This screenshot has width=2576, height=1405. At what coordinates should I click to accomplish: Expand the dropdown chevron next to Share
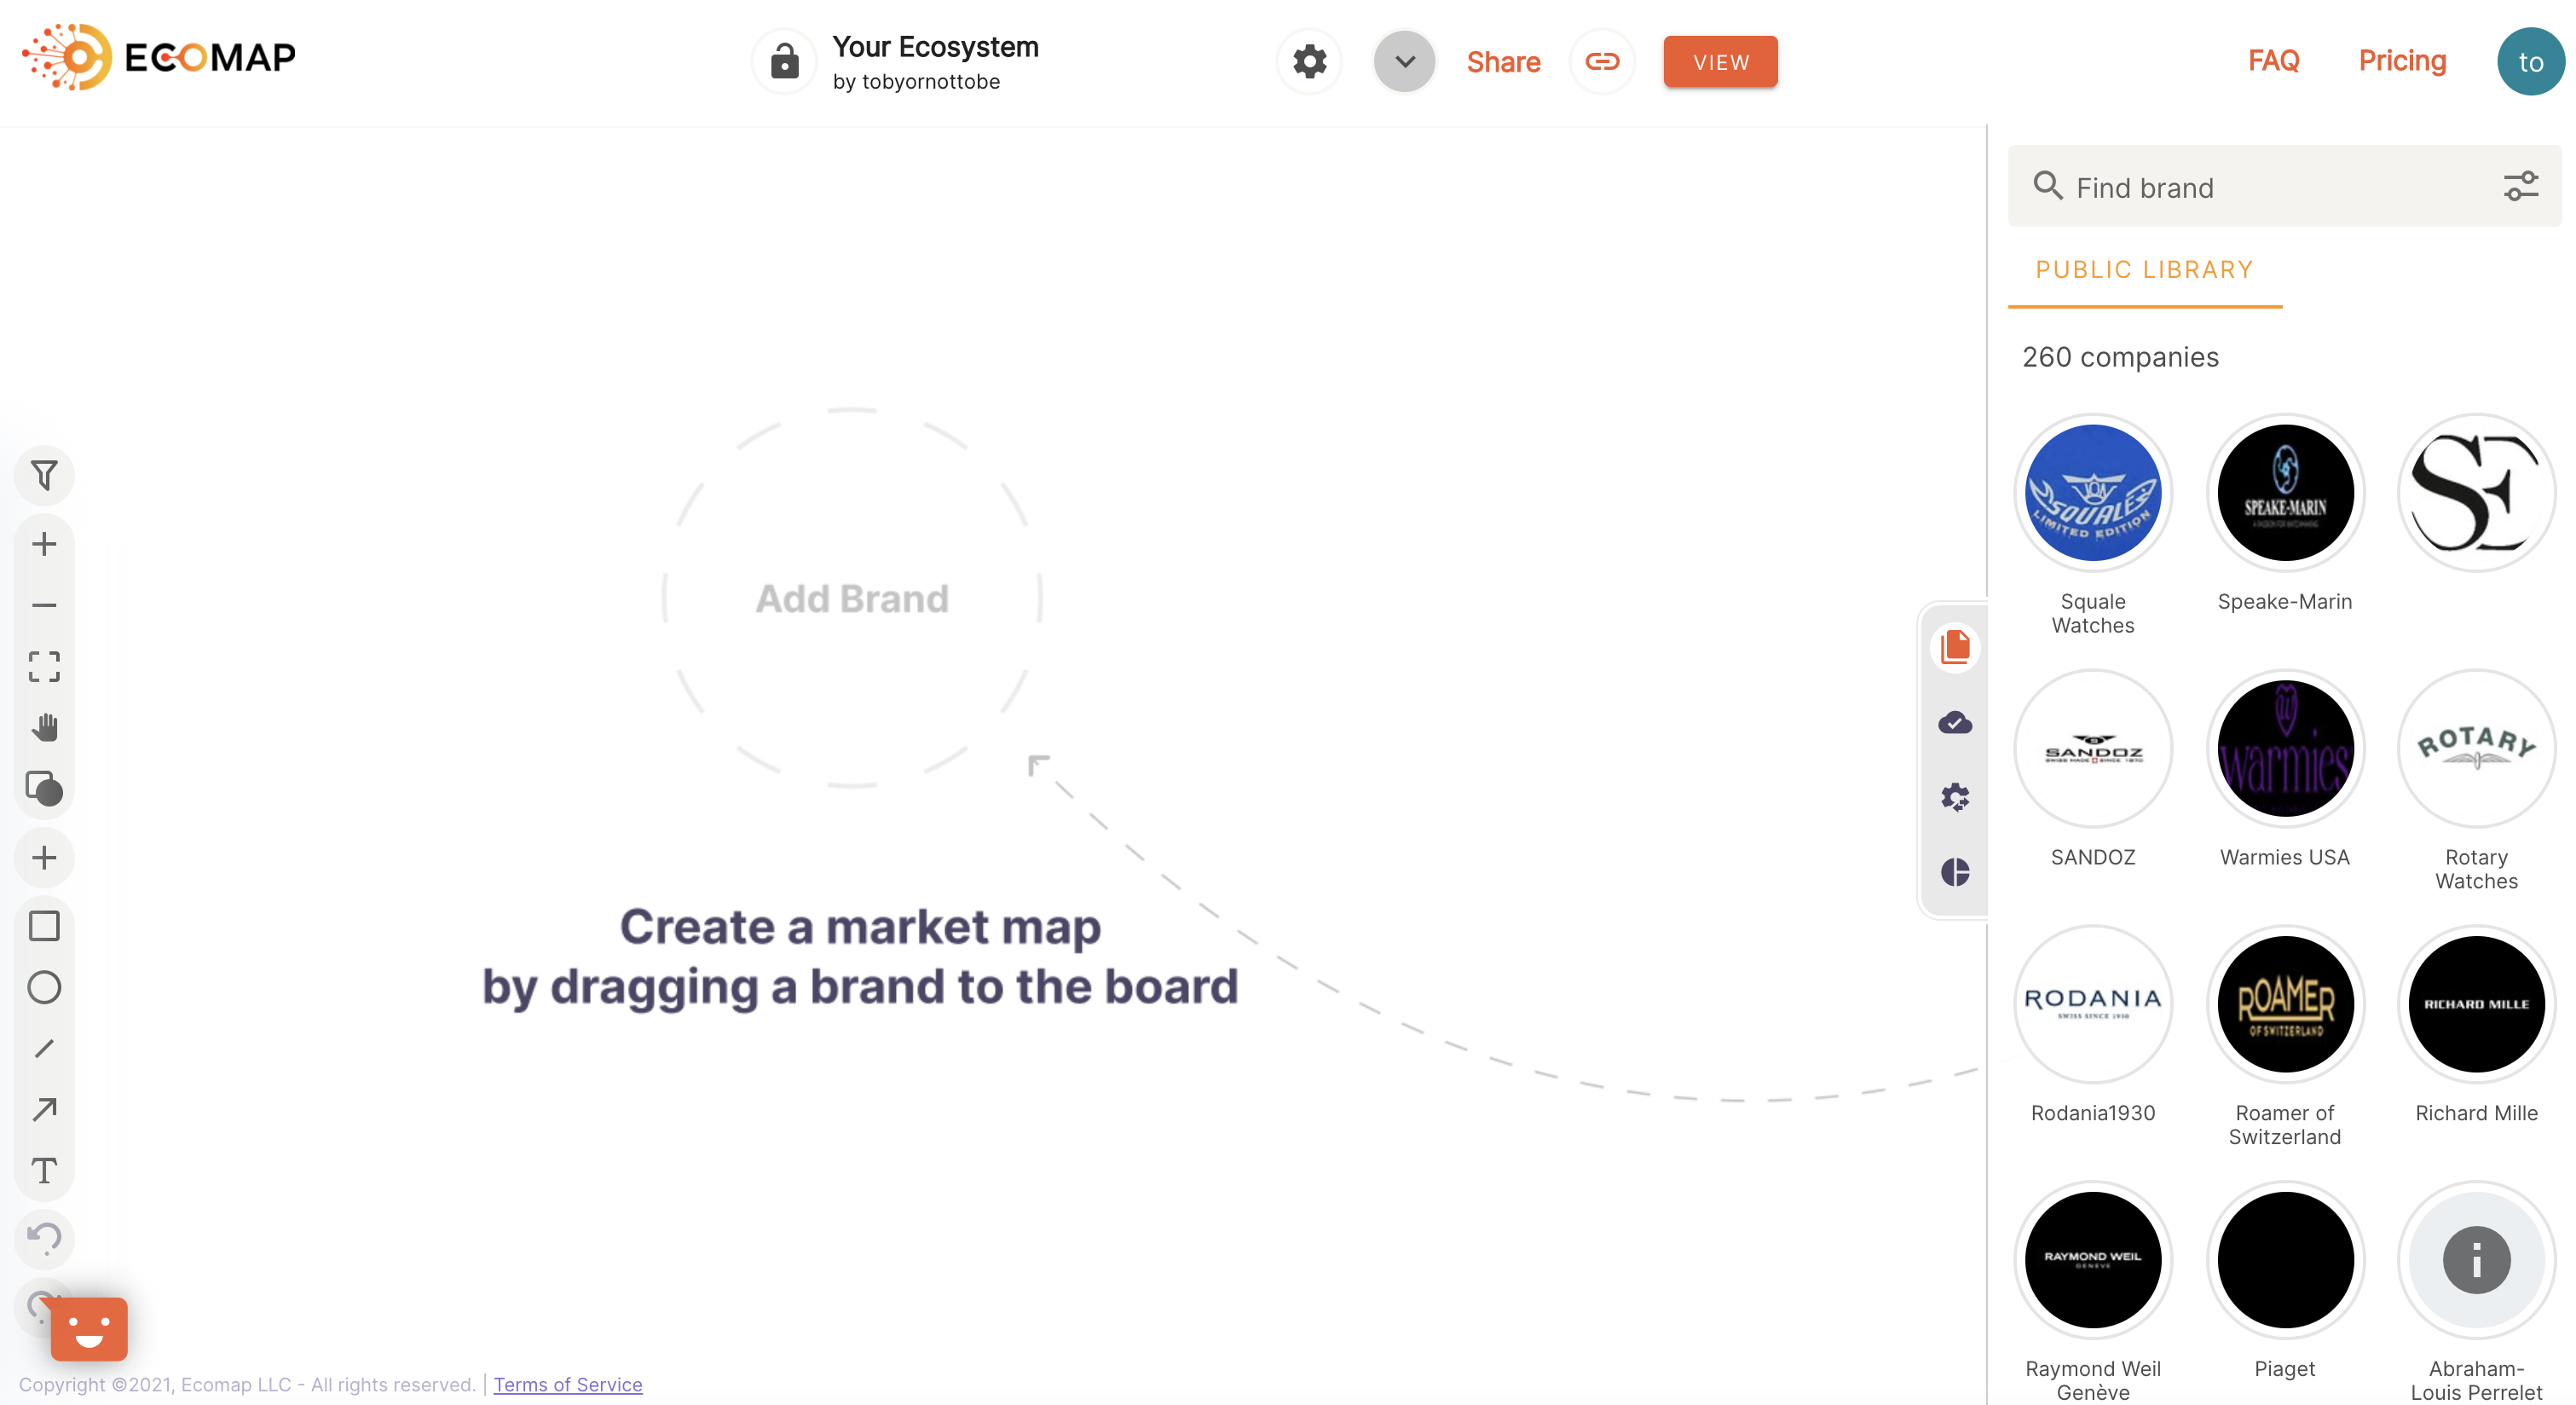tap(1404, 62)
